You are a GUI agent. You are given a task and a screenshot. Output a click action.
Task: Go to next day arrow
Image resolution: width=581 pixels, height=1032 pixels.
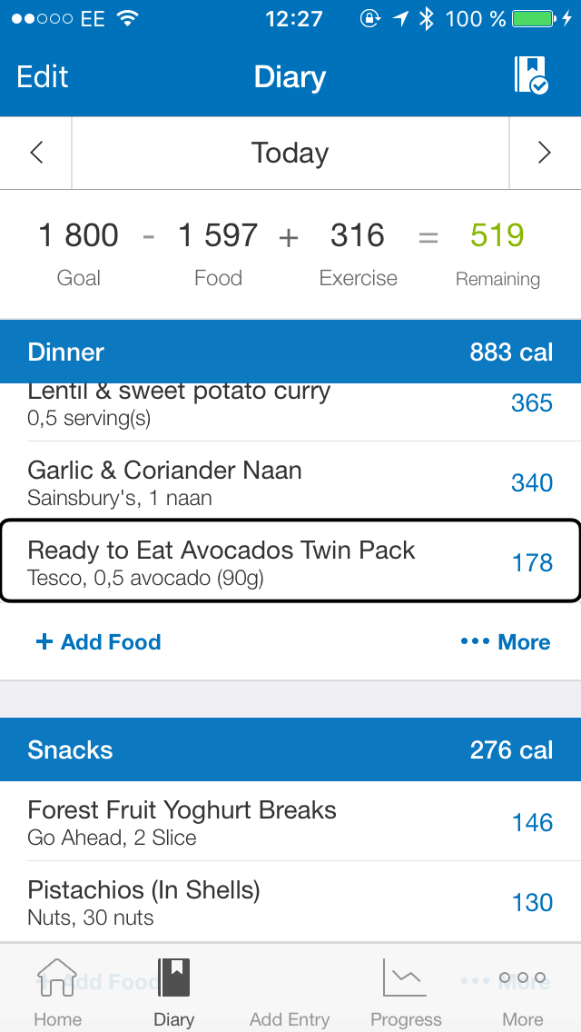[x=544, y=154]
